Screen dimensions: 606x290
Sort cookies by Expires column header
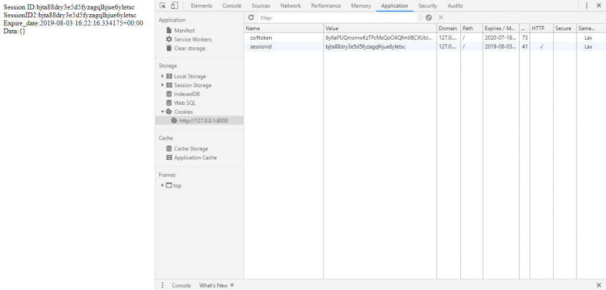pos(501,28)
